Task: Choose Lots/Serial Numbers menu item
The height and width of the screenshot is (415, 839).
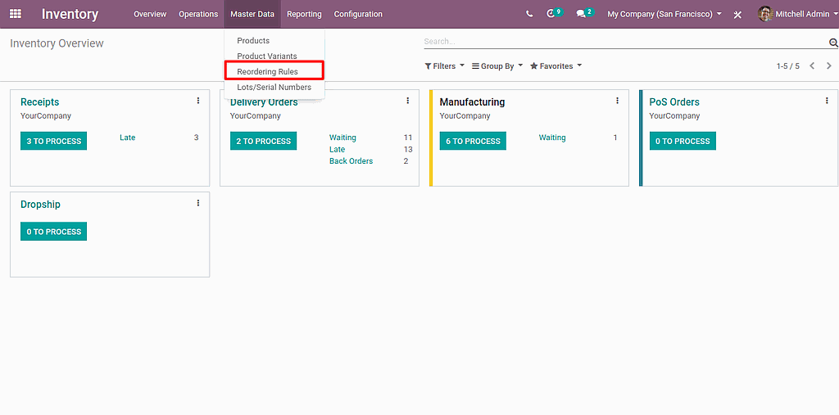Action: [274, 88]
